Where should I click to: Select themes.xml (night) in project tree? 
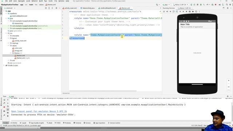(22, 58)
